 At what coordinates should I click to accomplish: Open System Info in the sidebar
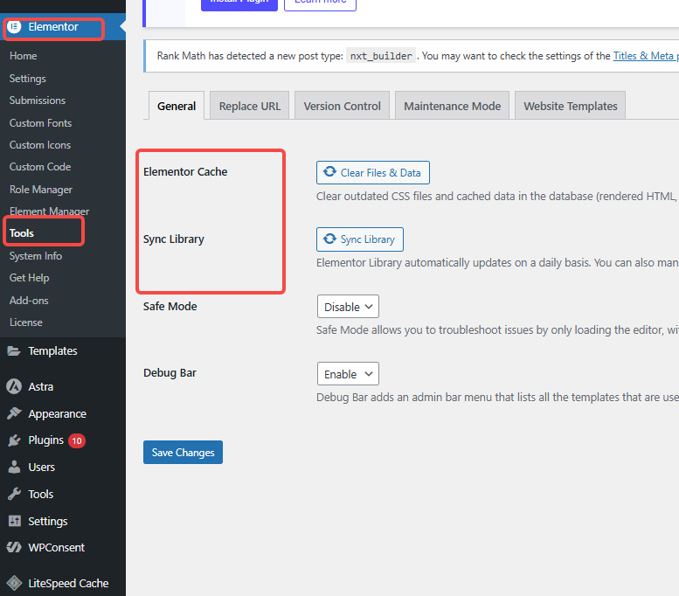(x=36, y=256)
